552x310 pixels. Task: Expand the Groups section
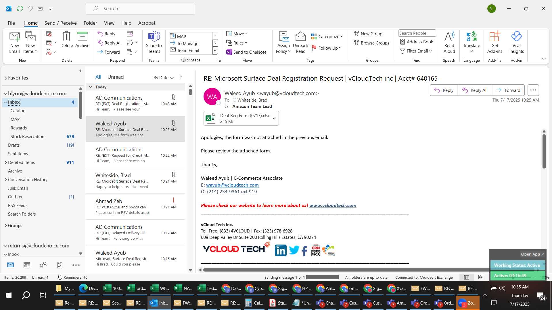point(6,226)
